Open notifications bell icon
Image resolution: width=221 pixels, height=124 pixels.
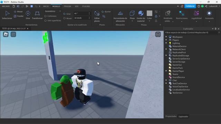(182, 6)
